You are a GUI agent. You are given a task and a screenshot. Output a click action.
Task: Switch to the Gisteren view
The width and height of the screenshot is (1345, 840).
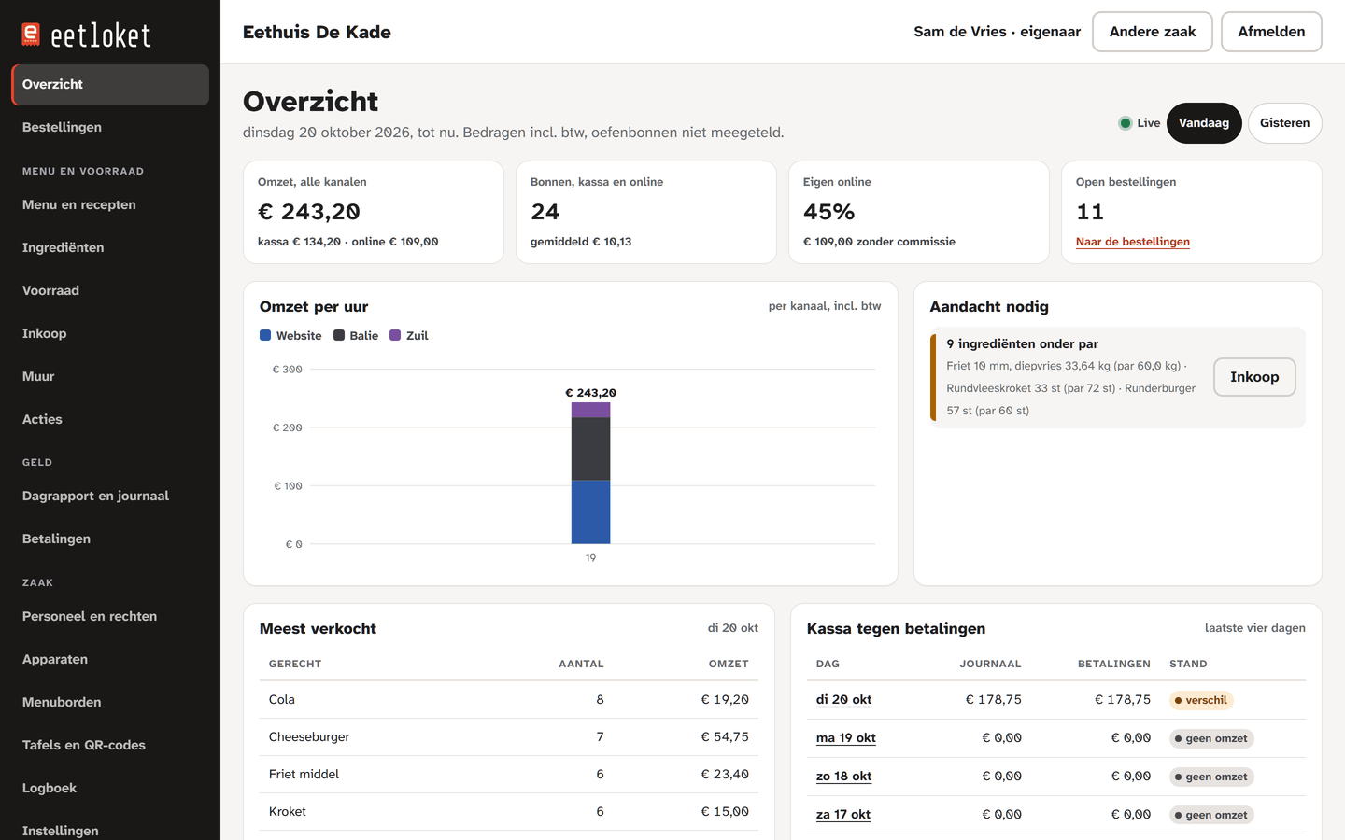pyautogui.click(x=1285, y=123)
